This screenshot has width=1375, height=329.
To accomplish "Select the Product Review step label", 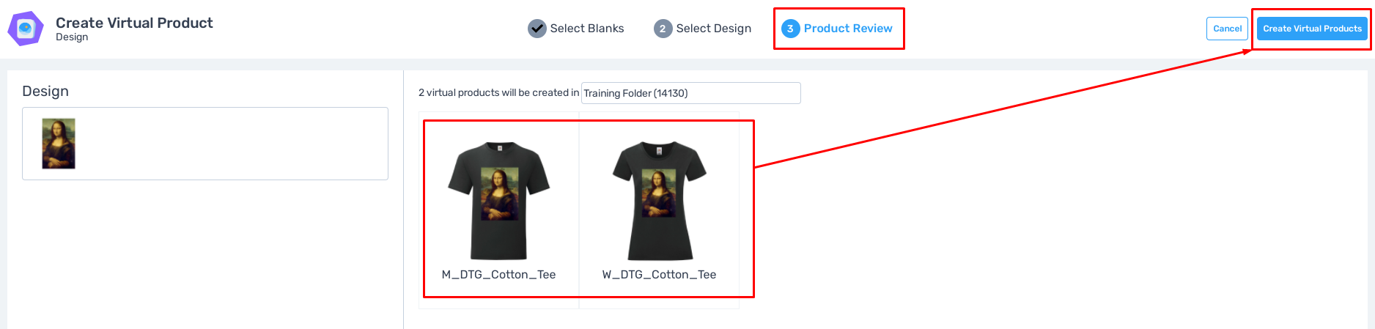I will point(848,29).
